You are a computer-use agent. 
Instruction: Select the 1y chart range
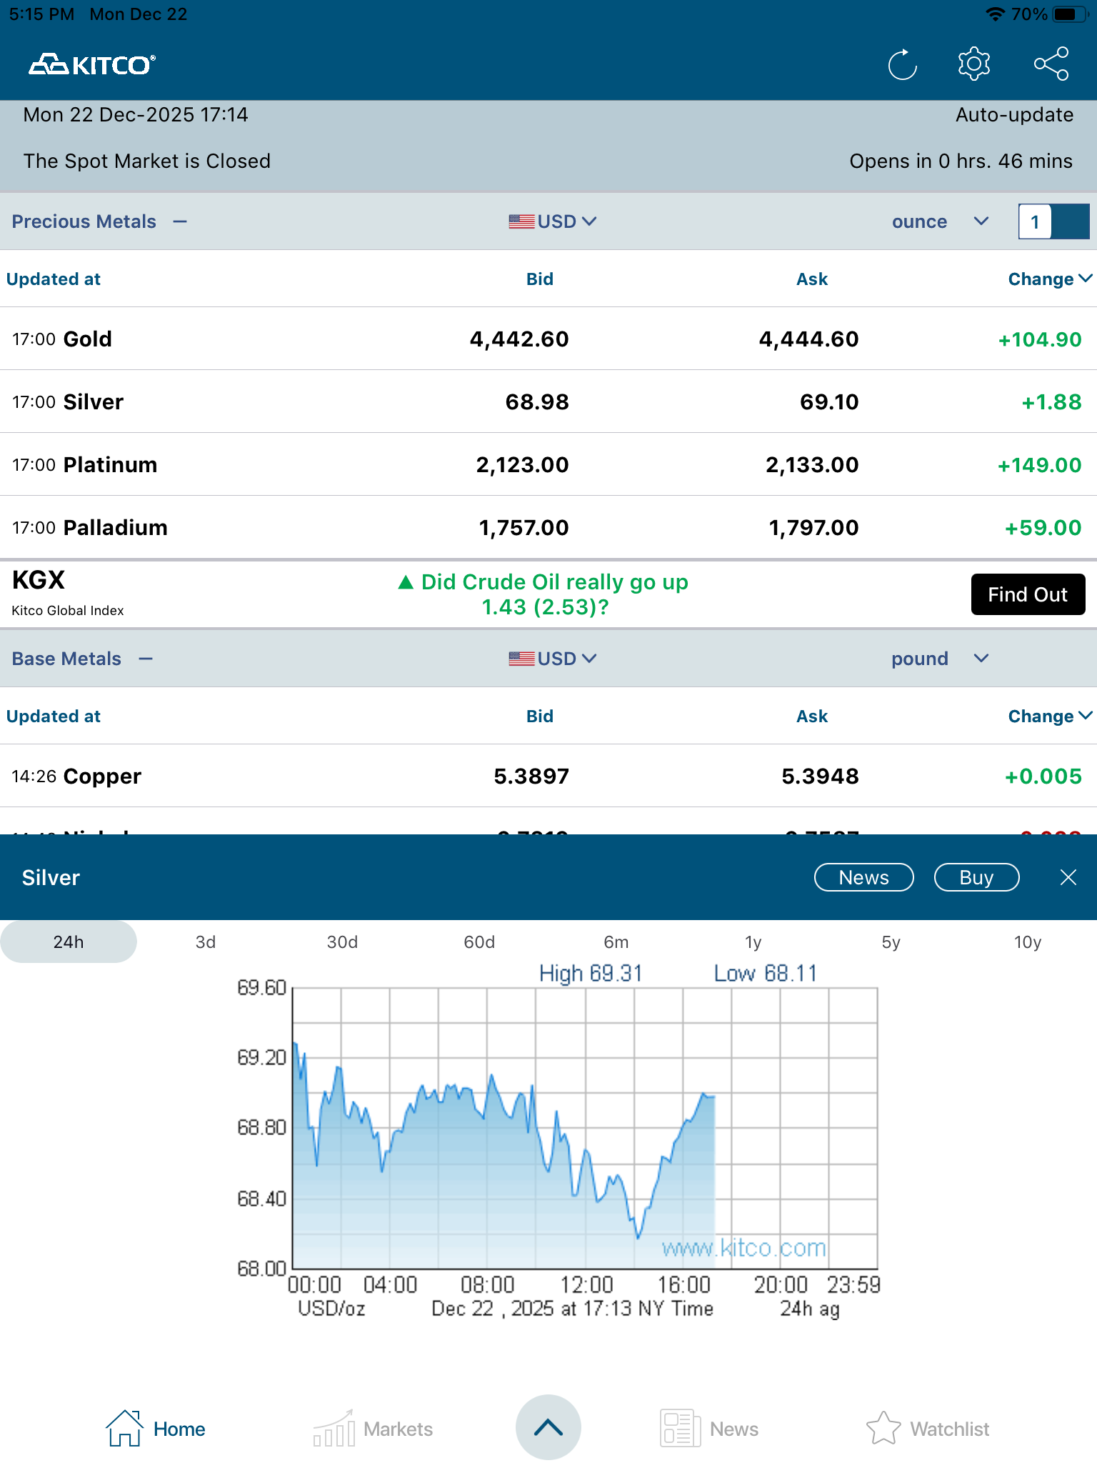(753, 942)
